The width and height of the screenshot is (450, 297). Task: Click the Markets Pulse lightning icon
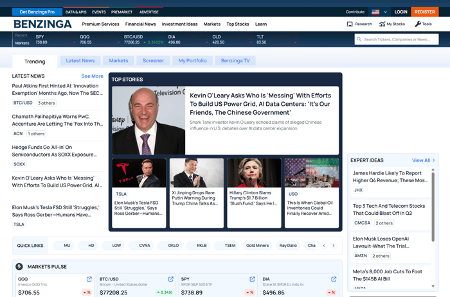(x=19, y=267)
